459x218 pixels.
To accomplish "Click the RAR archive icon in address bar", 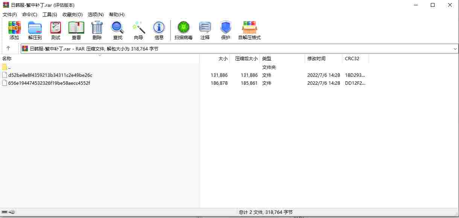I will click(x=25, y=49).
